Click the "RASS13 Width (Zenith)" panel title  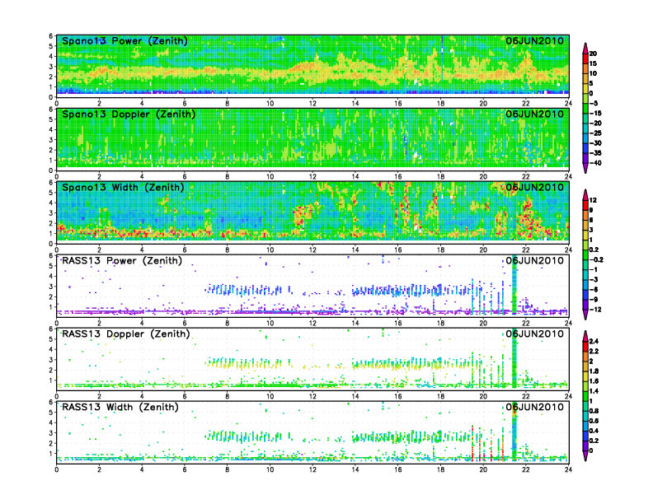(120, 407)
